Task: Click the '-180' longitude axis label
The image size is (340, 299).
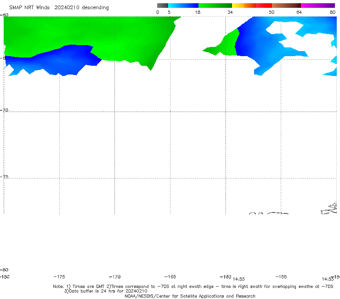Action: point(5,276)
